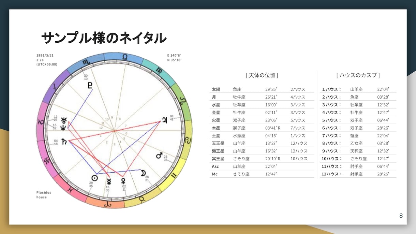
Task: Select the Mercury symbol in the chart
Action: click(109, 181)
